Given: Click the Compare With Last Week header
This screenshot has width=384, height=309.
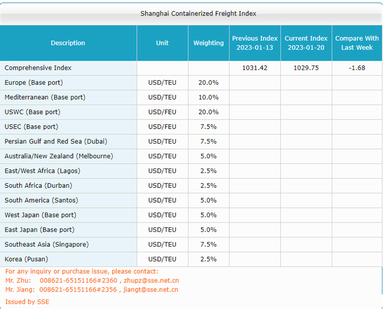Looking at the screenshot, I should click(357, 43).
